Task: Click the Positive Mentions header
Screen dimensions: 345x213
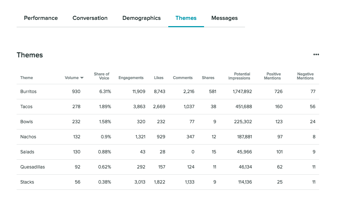Action: point(272,76)
